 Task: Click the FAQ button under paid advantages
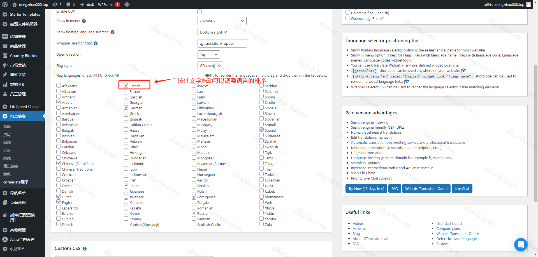pos(395,189)
